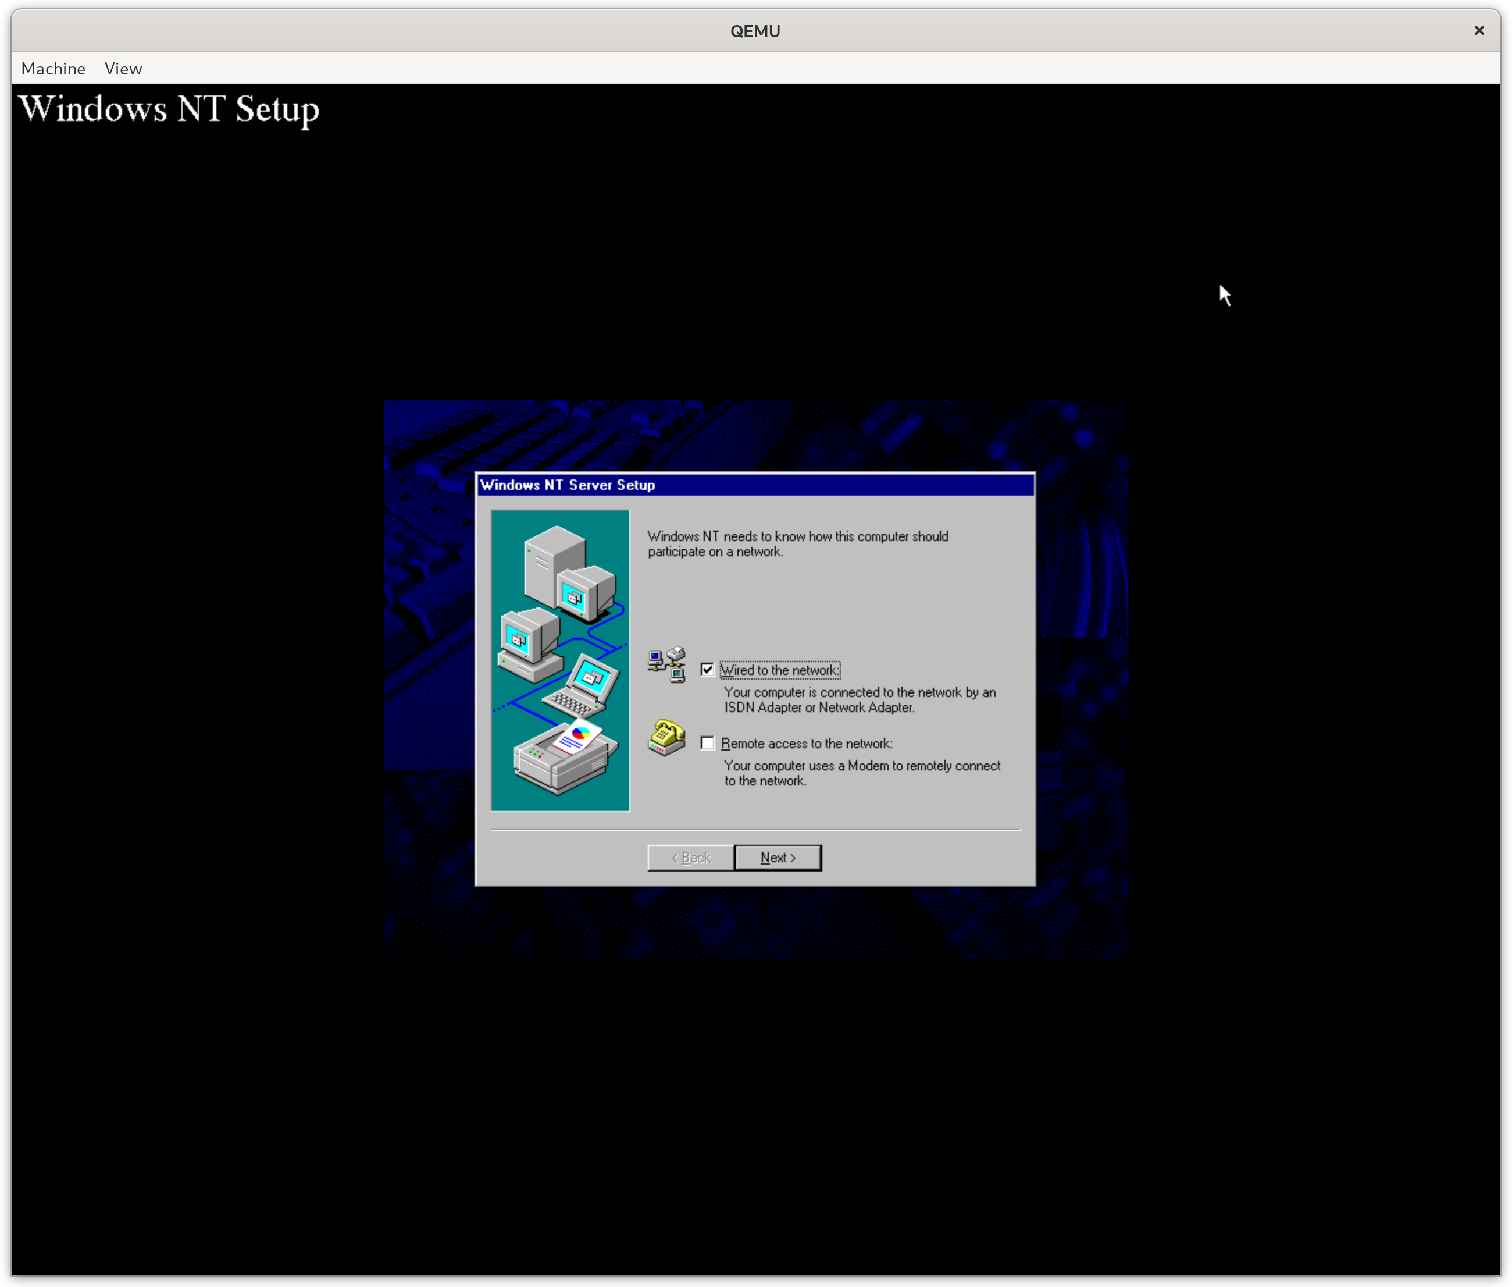Open the Machine menu
The height and width of the screenshot is (1287, 1512).
pos(54,69)
